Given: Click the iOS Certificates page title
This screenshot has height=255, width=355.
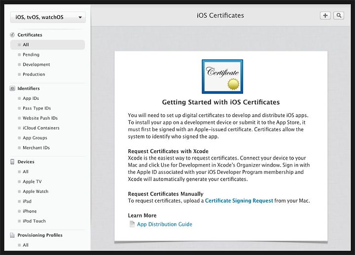Looking at the screenshot, I should (220, 15).
